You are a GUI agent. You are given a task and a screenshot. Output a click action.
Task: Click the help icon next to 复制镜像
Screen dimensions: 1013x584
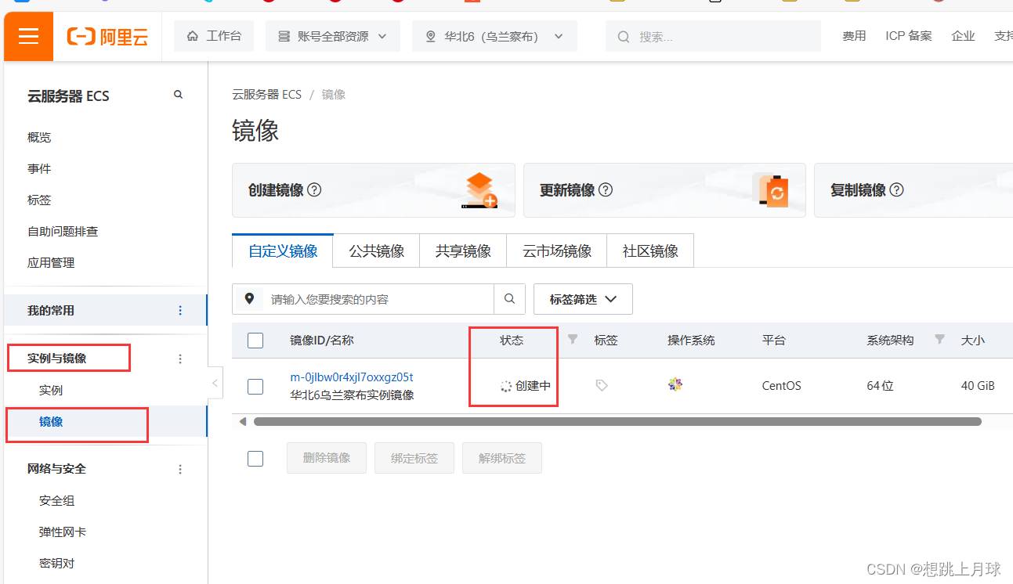coord(896,189)
